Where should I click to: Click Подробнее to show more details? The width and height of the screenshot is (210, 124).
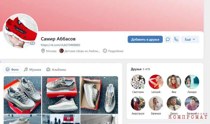pos(116,51)
